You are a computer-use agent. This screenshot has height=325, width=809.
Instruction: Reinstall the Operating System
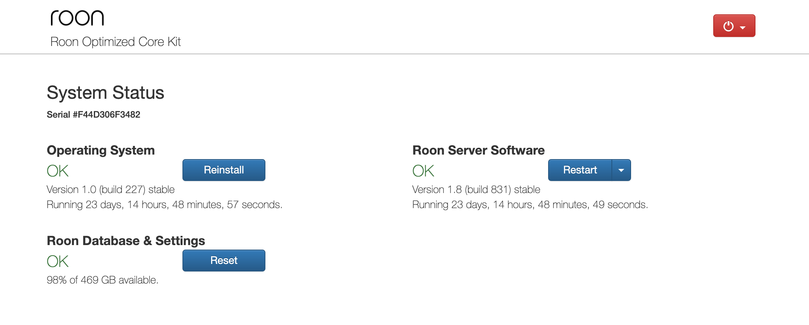pos(224,170)
